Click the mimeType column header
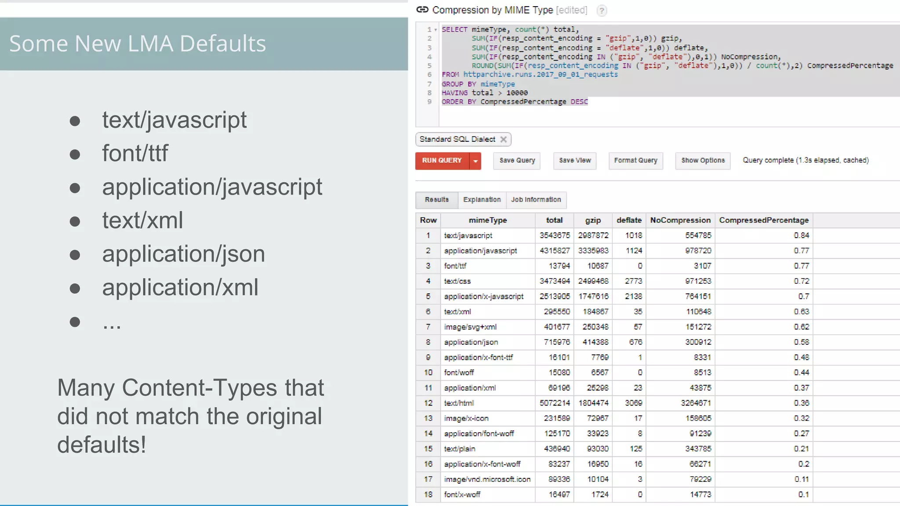The height and width of the screenshot is (506, 900). 488,220
